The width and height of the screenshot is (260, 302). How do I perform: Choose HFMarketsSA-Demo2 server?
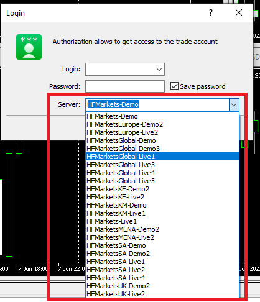coord(162,254)
